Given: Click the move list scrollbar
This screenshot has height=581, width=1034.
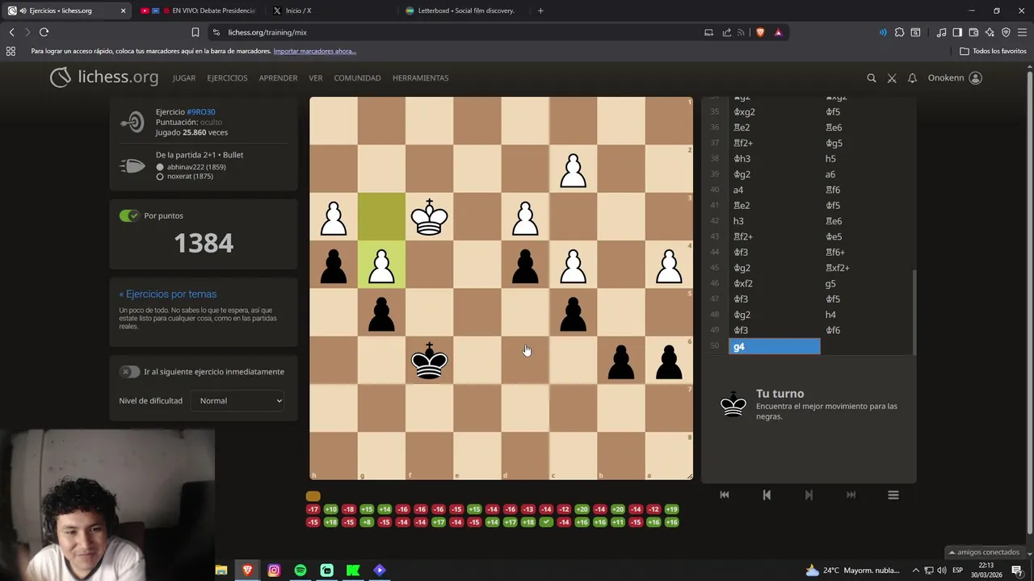Looking at the screenshot, I should [914, 312].
